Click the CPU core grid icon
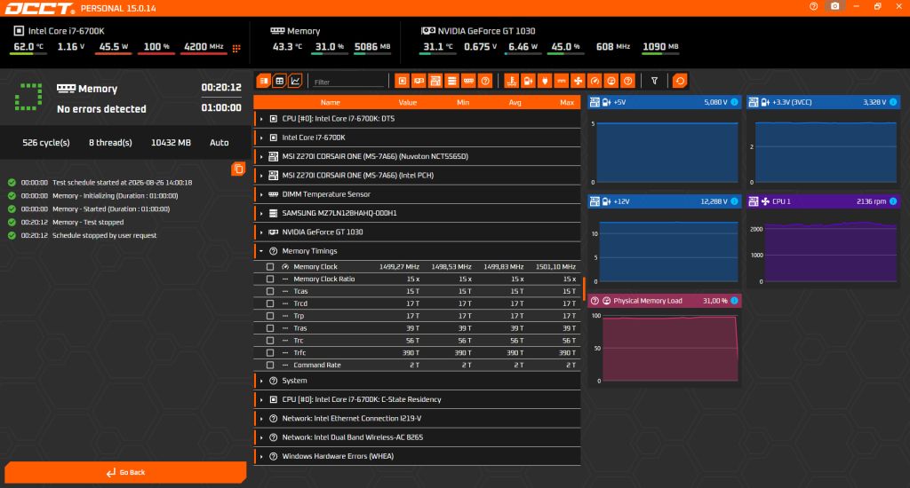Viewport: 910px width, 488px height. [236, 49]
